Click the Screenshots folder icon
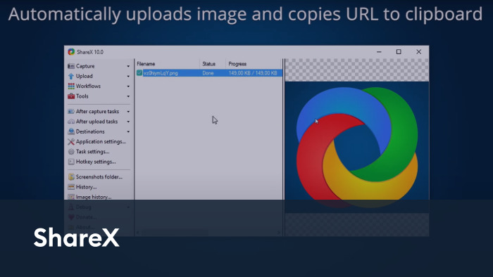The width and height of the screenshot is (493, 277). pyautogui.click(x=71, y=177)
